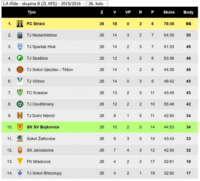Click the FC Strání club crest
200x181 pixels.
20,24
